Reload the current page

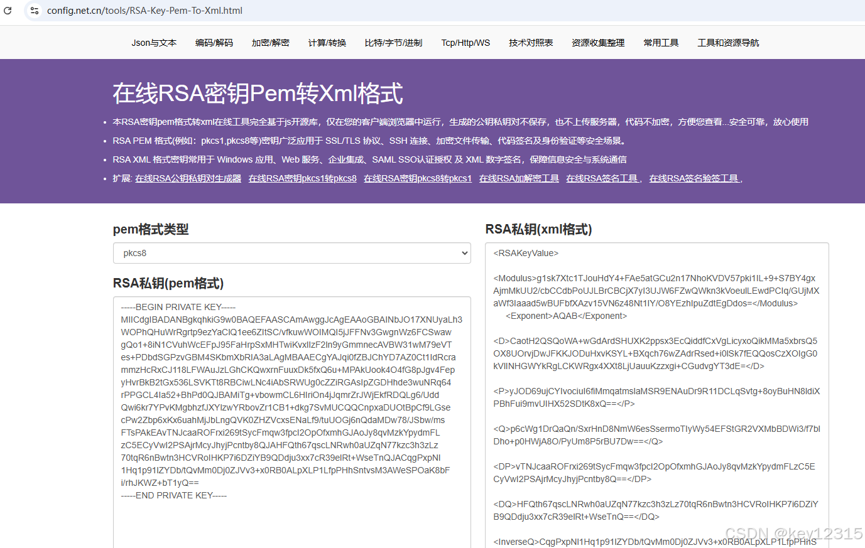[x=9, y=10]
